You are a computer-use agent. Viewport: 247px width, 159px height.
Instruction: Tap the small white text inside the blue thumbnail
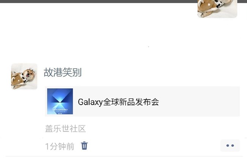tap(60, 110)
